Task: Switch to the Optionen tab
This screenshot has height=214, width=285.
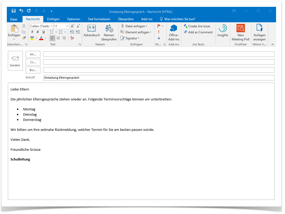Action: click(74, 19)
